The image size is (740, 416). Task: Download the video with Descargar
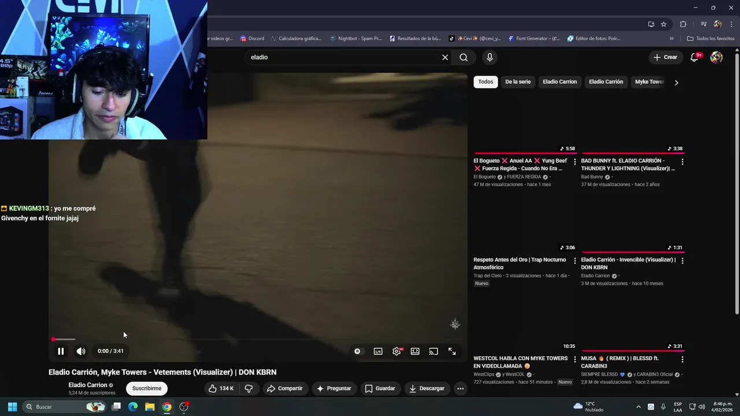coord(427,389)
